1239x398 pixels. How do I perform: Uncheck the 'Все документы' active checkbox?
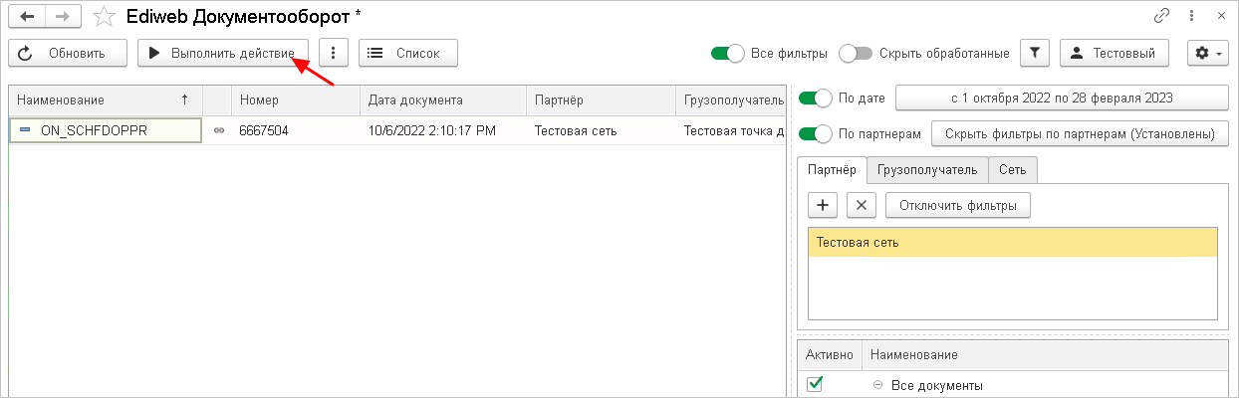pyautogui.click(x=815, y=384)
